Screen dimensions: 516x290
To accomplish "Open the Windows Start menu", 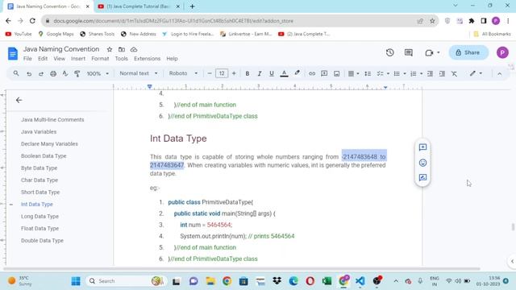I will point(76,281).
